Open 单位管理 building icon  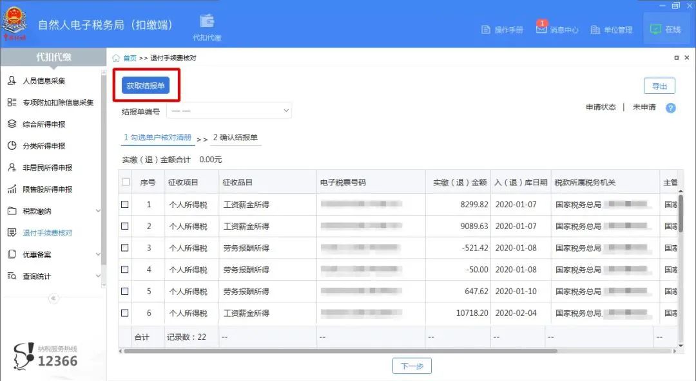point(595,30)
